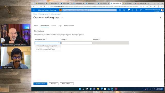Viewport: 165px width, 93px height.
Task: Click the Microsoft Edge taskbar icon
Action: point(112,89)
